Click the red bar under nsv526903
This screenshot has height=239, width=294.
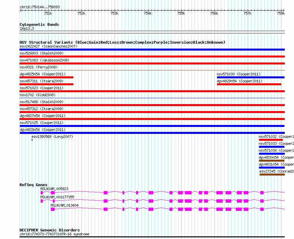click(152, 57)
